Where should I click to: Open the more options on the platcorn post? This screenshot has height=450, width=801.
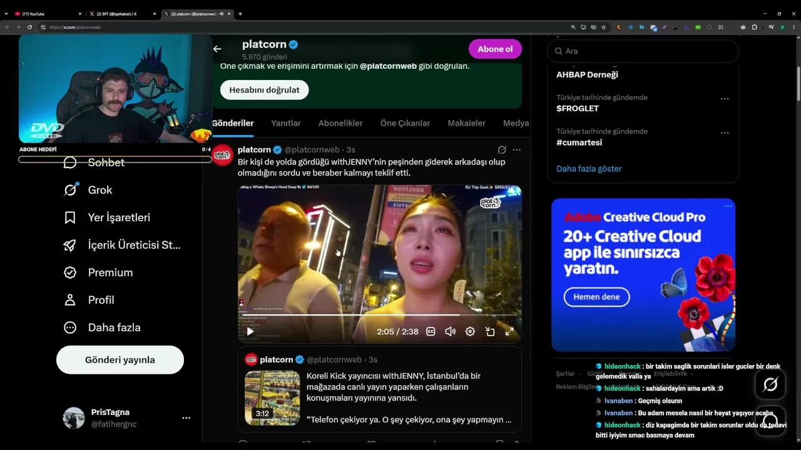point(516,150)
